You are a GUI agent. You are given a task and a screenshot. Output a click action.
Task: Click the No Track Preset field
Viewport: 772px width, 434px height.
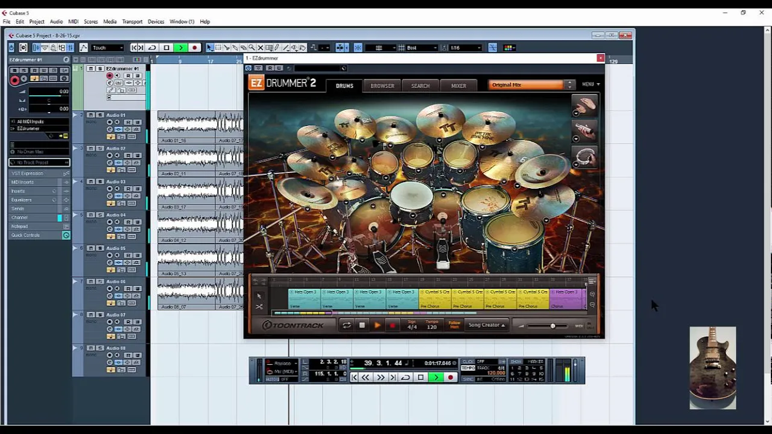(x=39, y=163)
